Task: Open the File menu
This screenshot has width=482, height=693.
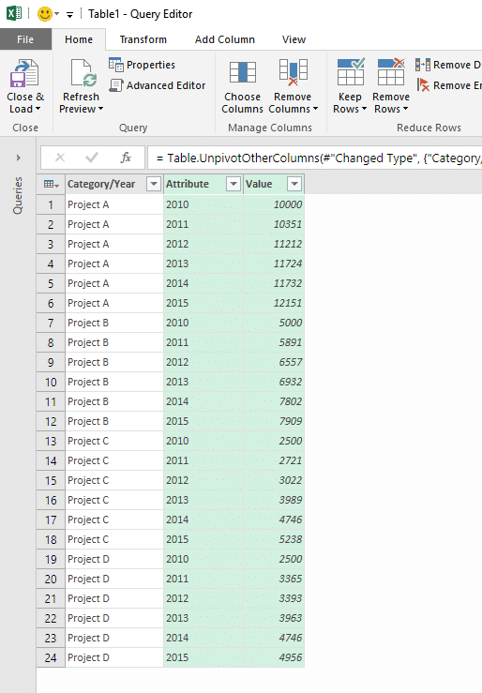Action: point(25,39)
